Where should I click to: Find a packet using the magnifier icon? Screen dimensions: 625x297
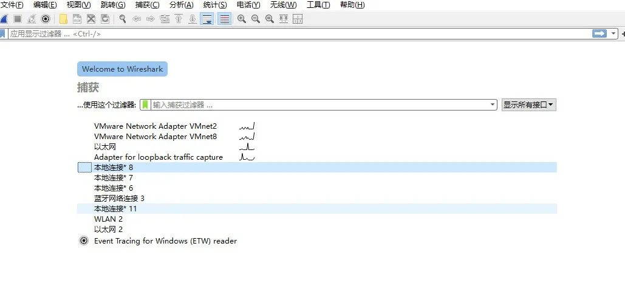(123, 19)
